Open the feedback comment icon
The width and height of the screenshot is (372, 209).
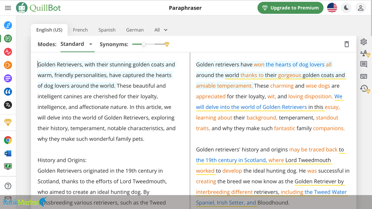coord(364,64)
